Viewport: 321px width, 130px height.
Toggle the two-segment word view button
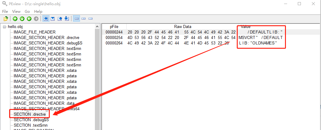84,19
